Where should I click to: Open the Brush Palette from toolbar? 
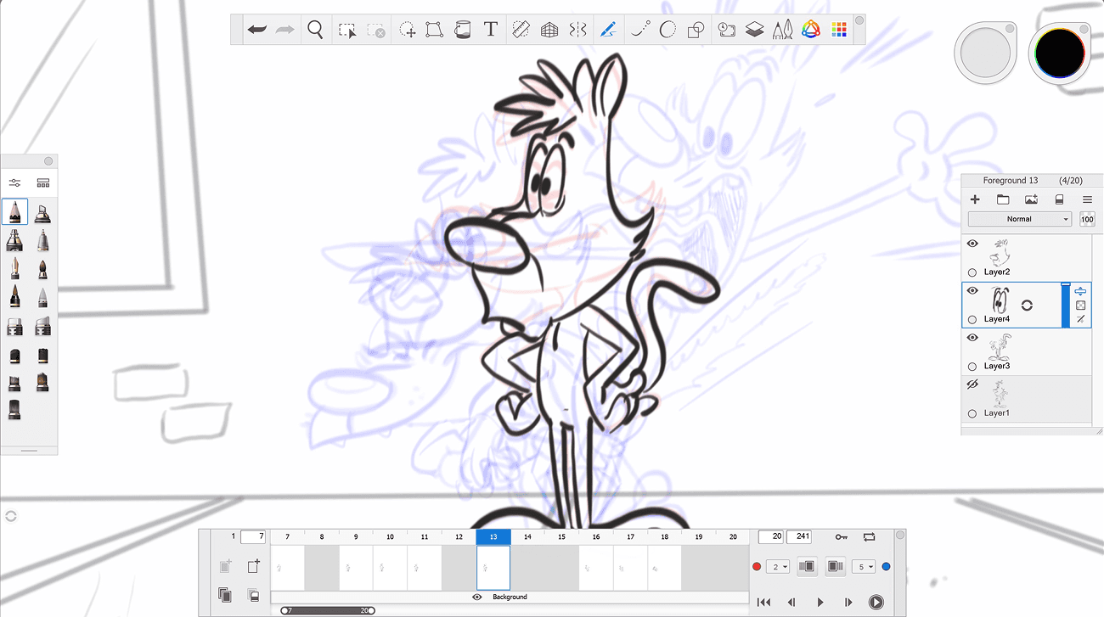pos(782,30)
